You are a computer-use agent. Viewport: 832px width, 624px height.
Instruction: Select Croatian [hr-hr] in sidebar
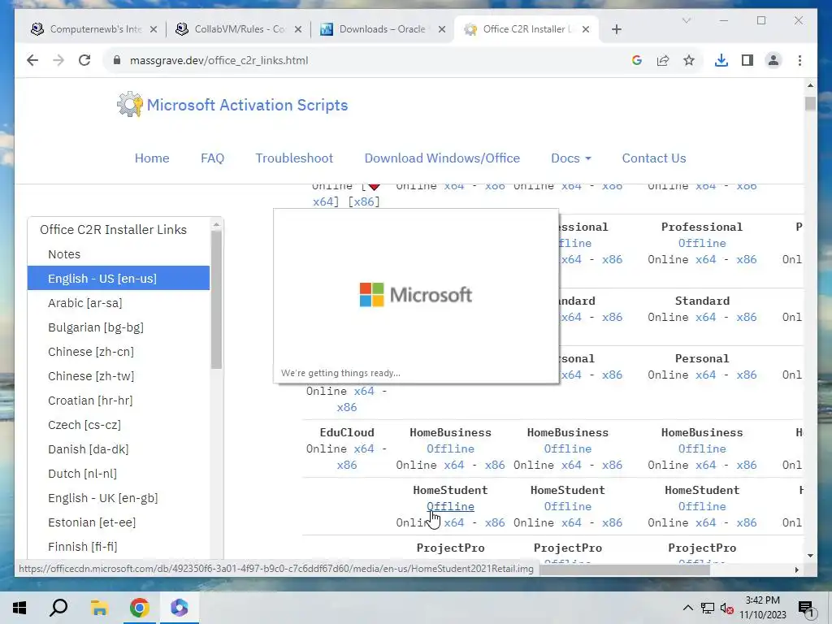point(90,401)
